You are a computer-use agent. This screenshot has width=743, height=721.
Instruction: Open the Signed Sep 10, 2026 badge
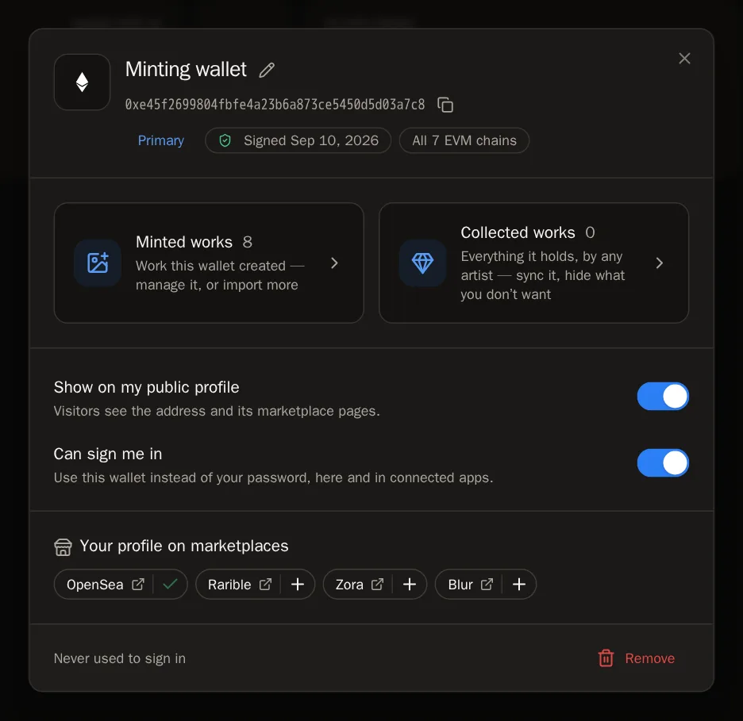[298, 140]
